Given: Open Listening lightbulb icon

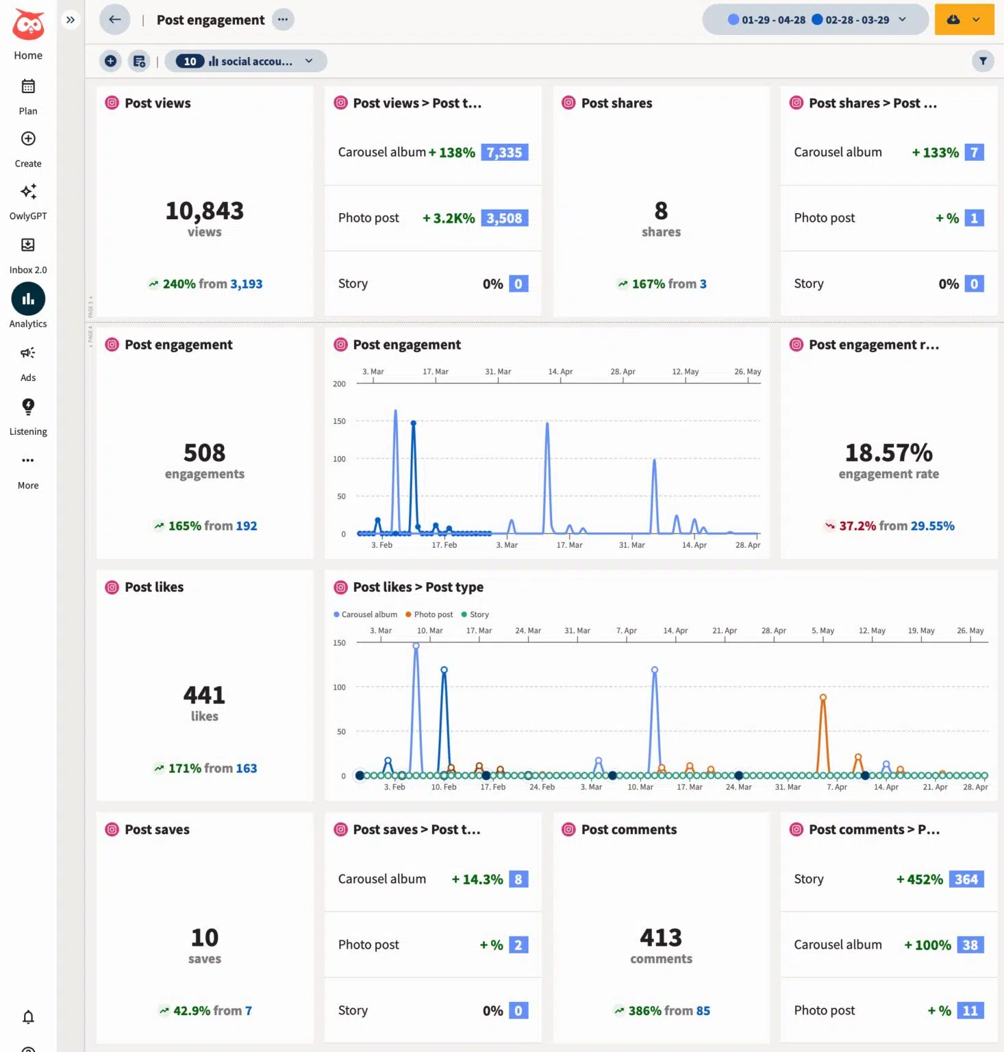Looking at the screenshot, I should pos(28,407).
